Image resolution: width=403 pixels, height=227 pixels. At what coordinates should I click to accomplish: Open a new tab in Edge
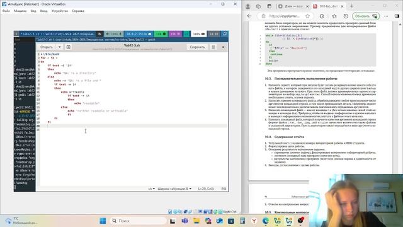click(351, 6)
